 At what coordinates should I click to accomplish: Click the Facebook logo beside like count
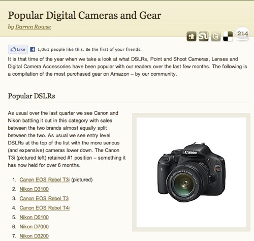pyautogui.click(x=33, y=49)
